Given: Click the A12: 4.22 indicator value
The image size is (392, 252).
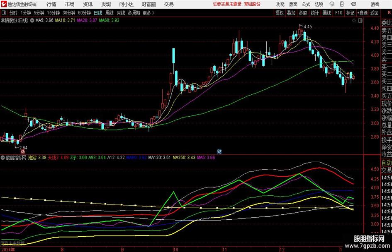Looking at the screenshot, I should click(116, 158).
